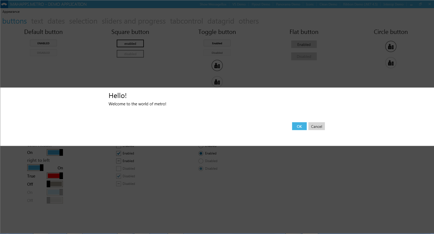Screen dimensions: 434x234
Task: Open the selection tab
Action: (83, 21)
